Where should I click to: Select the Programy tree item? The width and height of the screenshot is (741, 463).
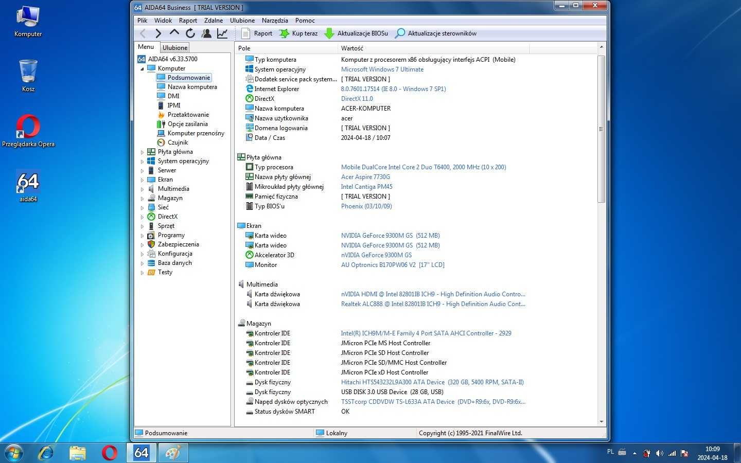[x=171, y=235]
